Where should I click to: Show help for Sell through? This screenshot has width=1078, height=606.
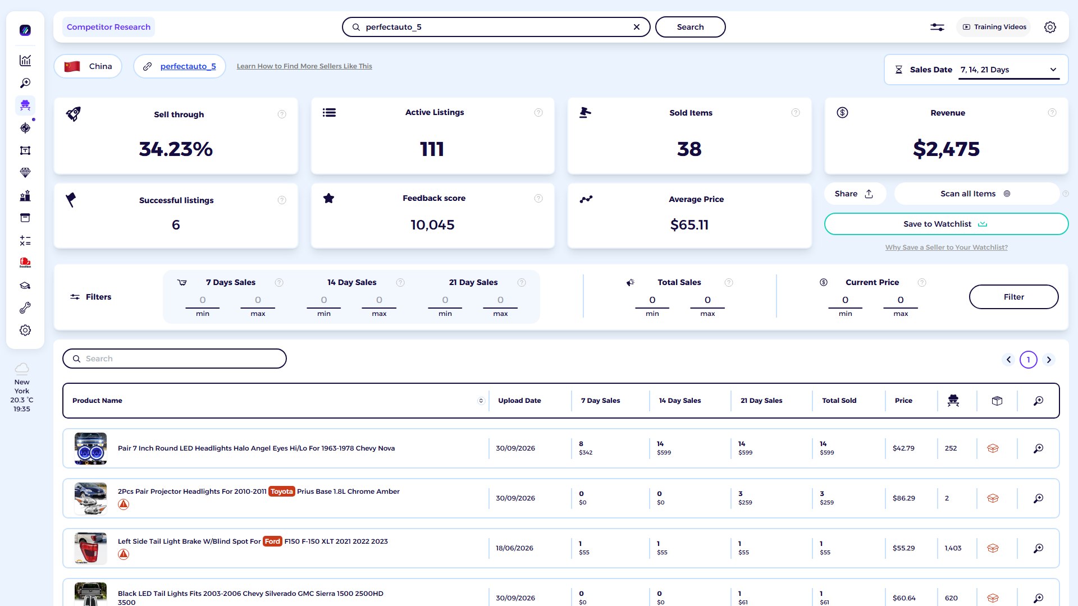282,114
